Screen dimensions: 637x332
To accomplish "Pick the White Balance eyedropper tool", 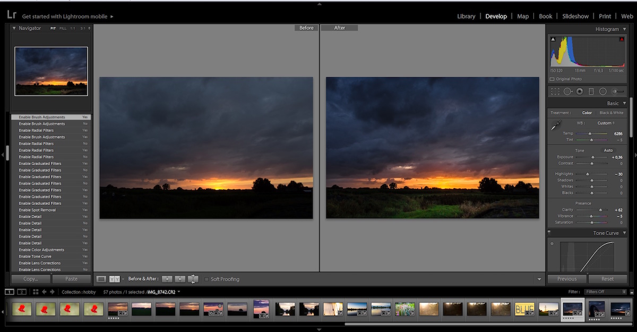I will [x=556, y=126].
